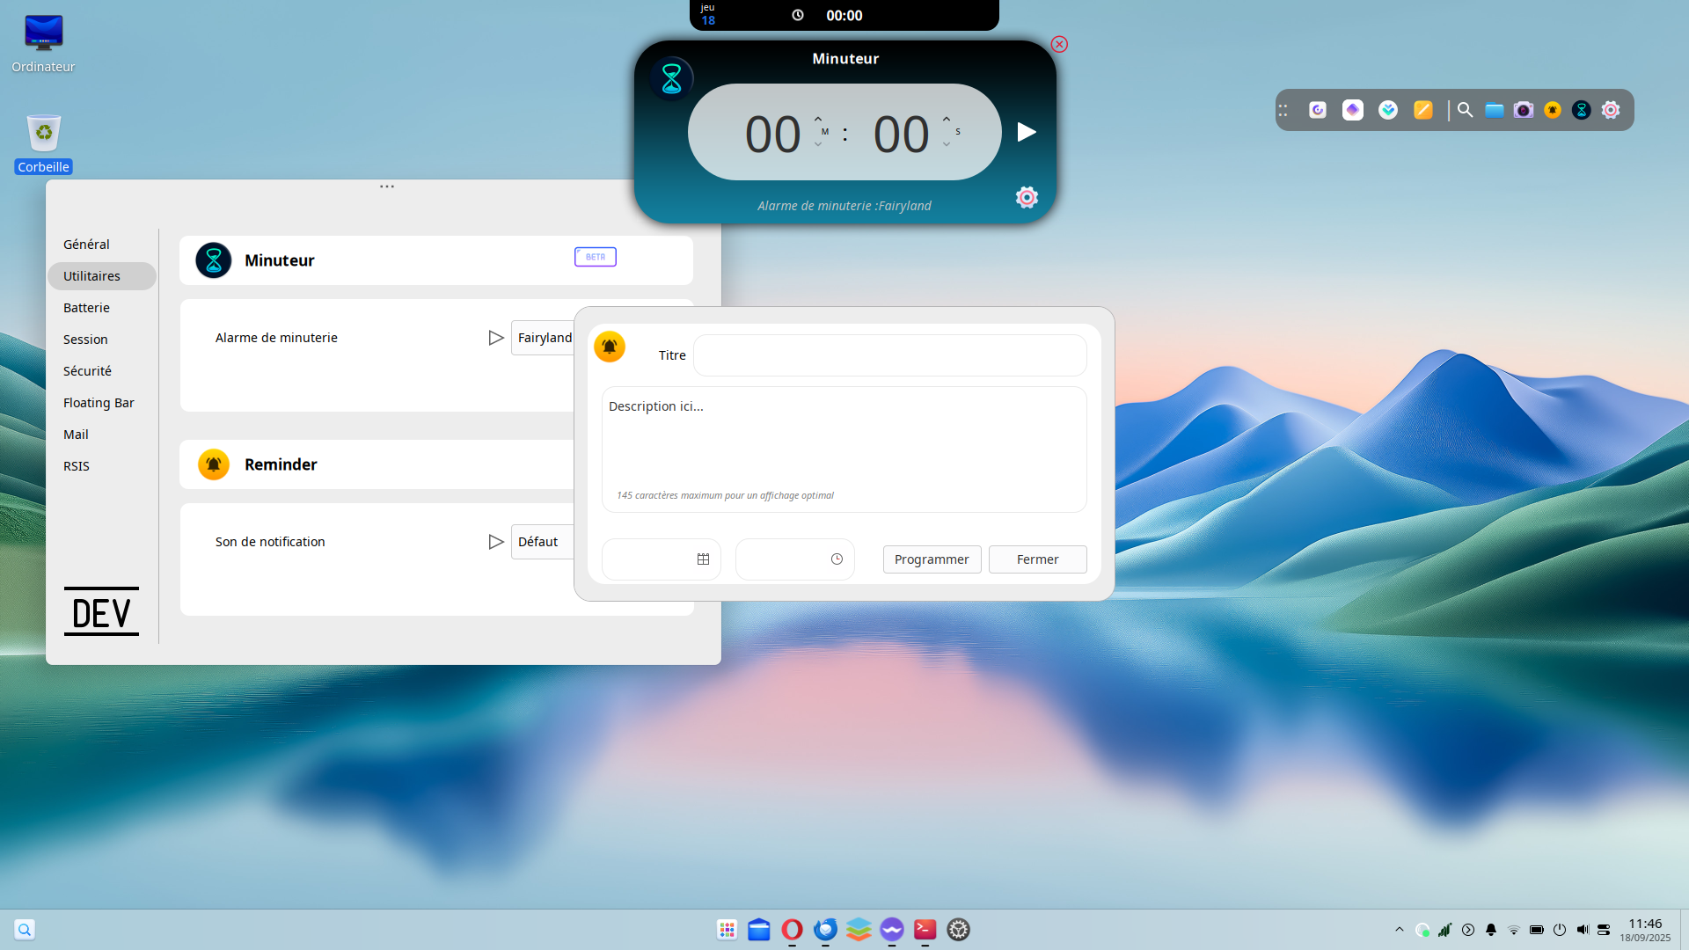Screen dimensions: 1689x950
Task: Click the notification bell in system tray
Action: point(1491,930)
